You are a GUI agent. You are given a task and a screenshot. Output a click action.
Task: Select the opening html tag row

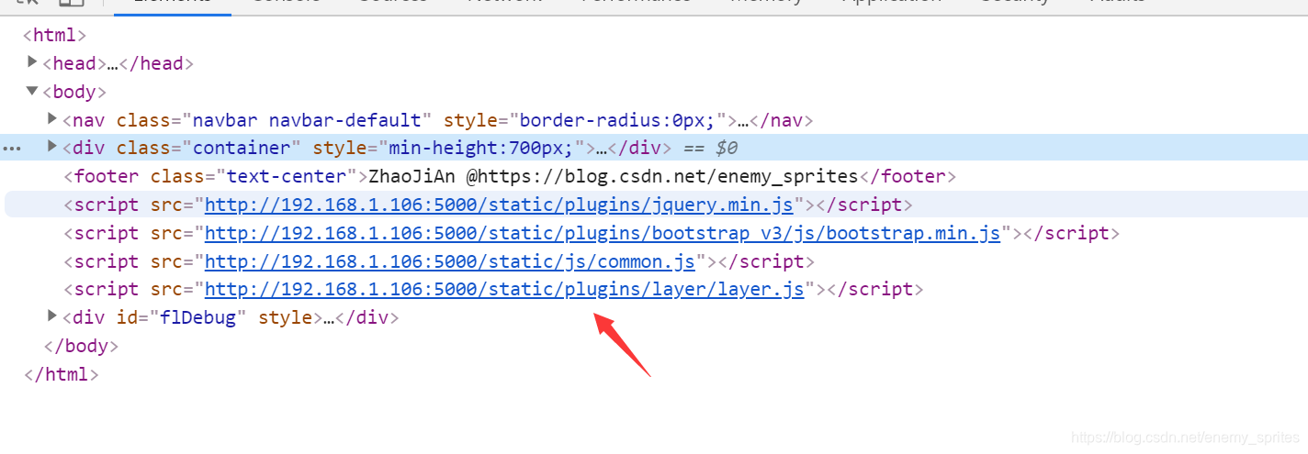pos(55,36)
